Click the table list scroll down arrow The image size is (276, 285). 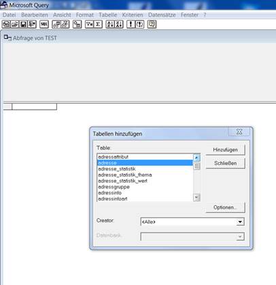click(196, 197)
